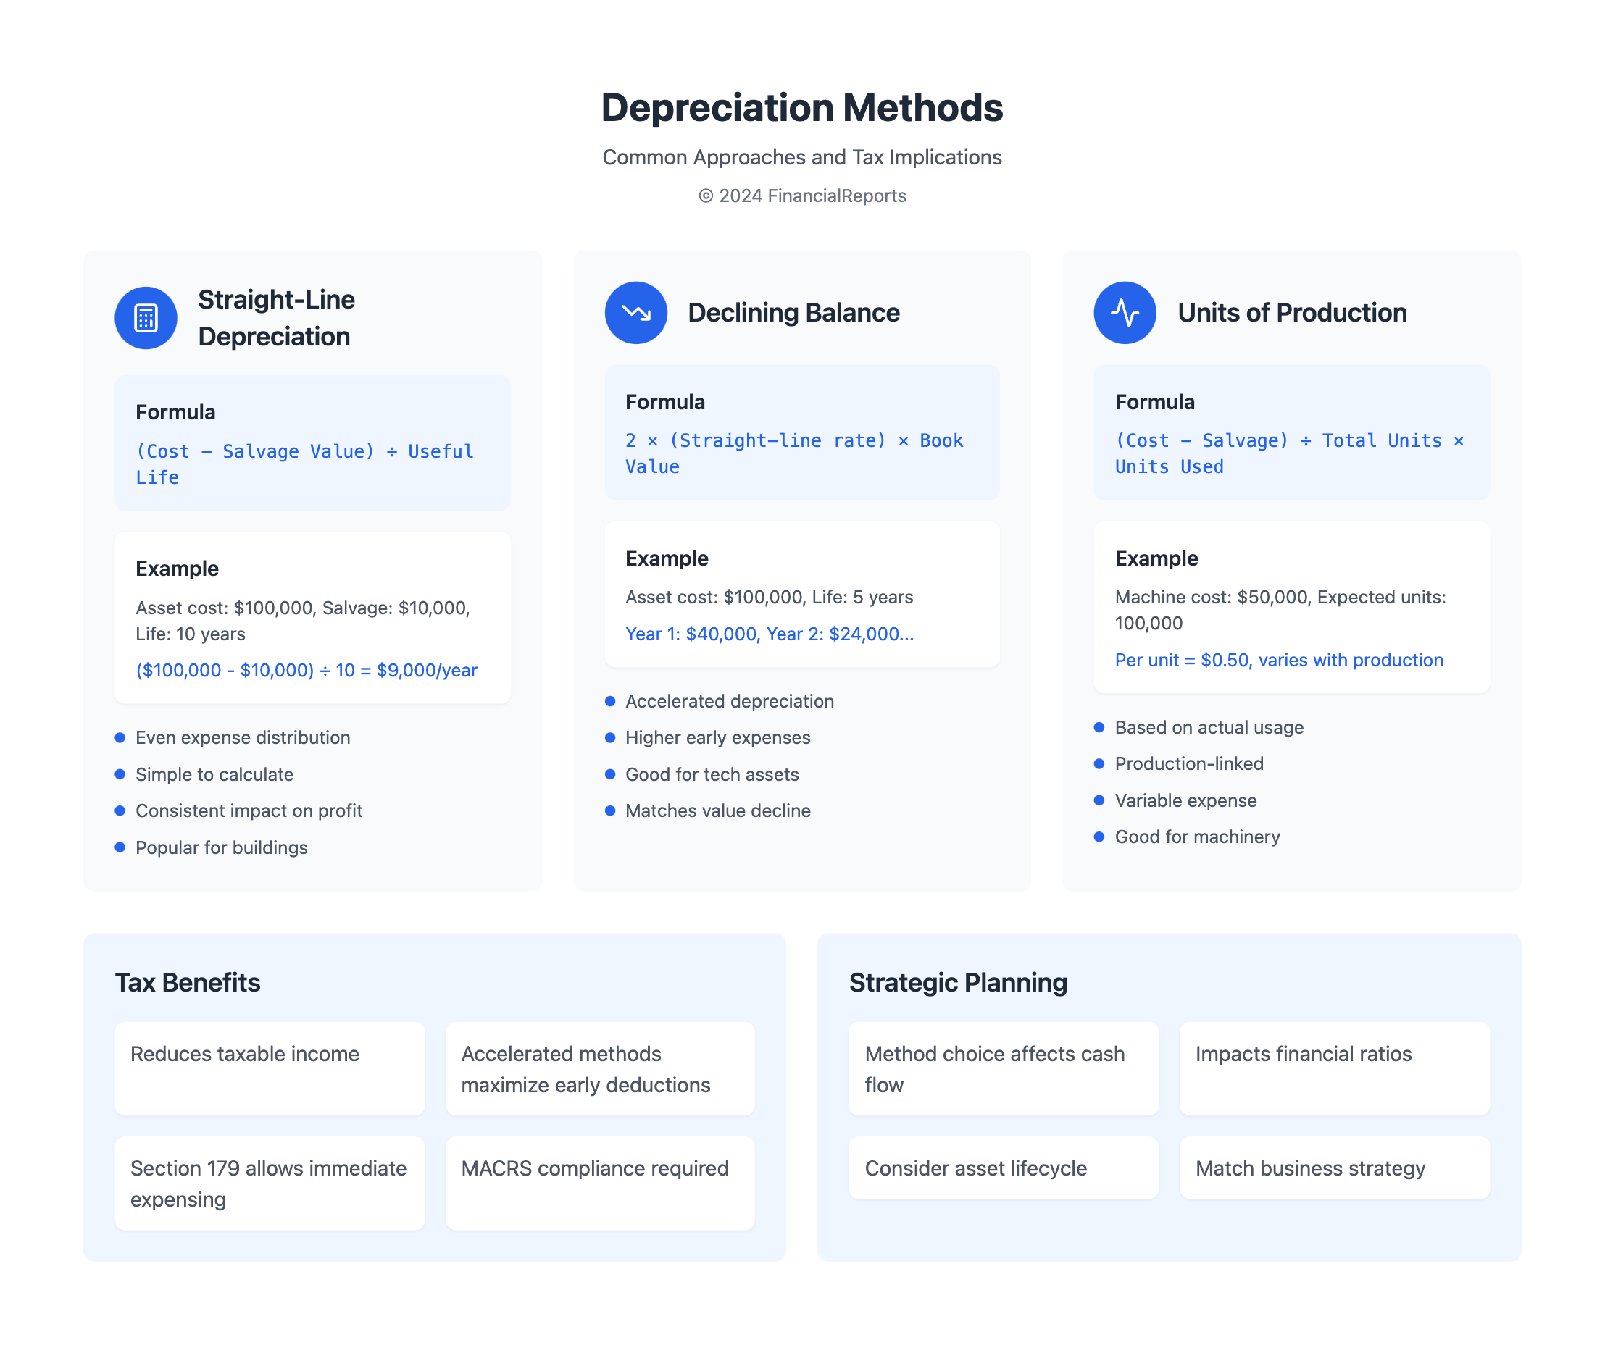
Task: Click the Per unit = $0.50 text
Action: tap(1278, 660)
